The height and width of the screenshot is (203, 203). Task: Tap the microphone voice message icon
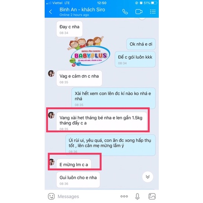point(137,196)
